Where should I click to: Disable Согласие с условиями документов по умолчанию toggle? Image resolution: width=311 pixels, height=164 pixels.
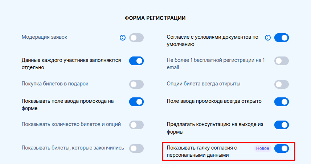(x=282, y=38)
